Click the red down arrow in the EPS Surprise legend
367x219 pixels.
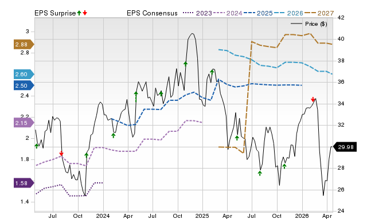85,13
